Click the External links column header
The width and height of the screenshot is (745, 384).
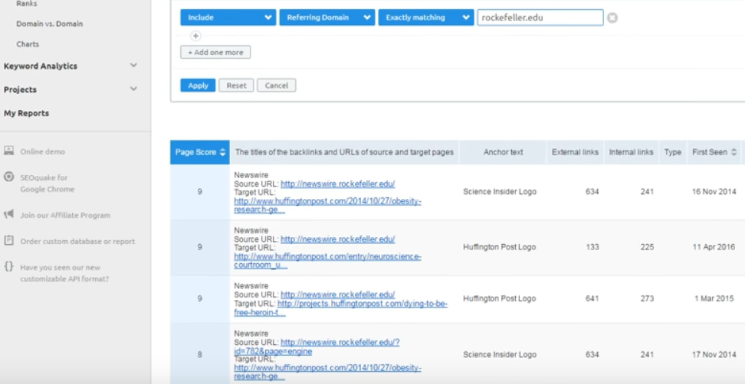pyautogui.click(x=575, y=152)
